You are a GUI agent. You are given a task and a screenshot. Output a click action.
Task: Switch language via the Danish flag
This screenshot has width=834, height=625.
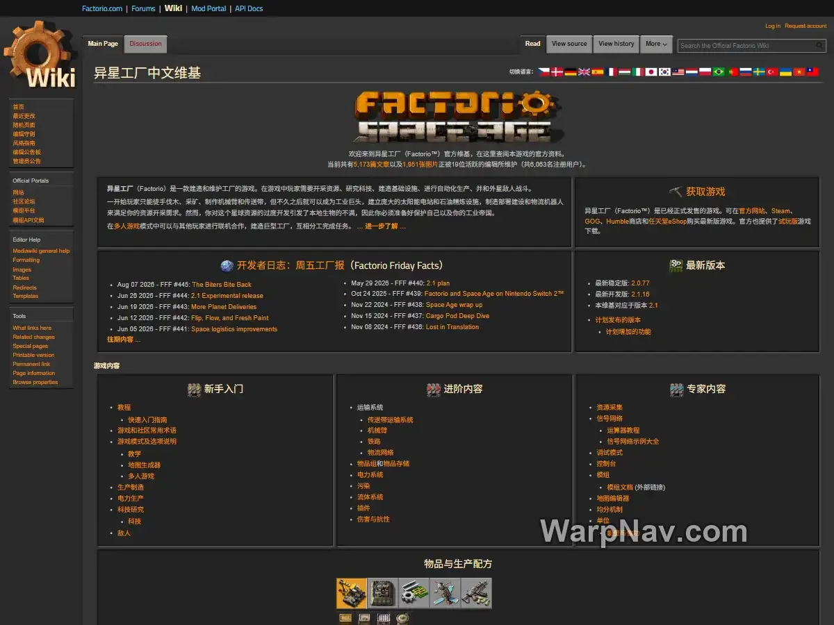(x=557, y=72)
